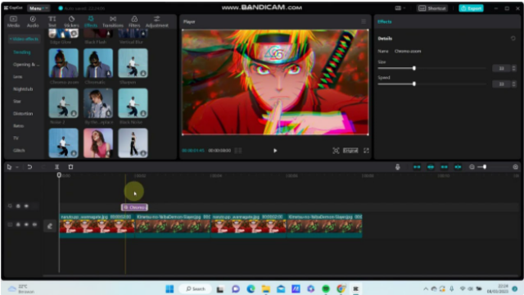
Task: Select TV effects category
Action: coord(16,138)
